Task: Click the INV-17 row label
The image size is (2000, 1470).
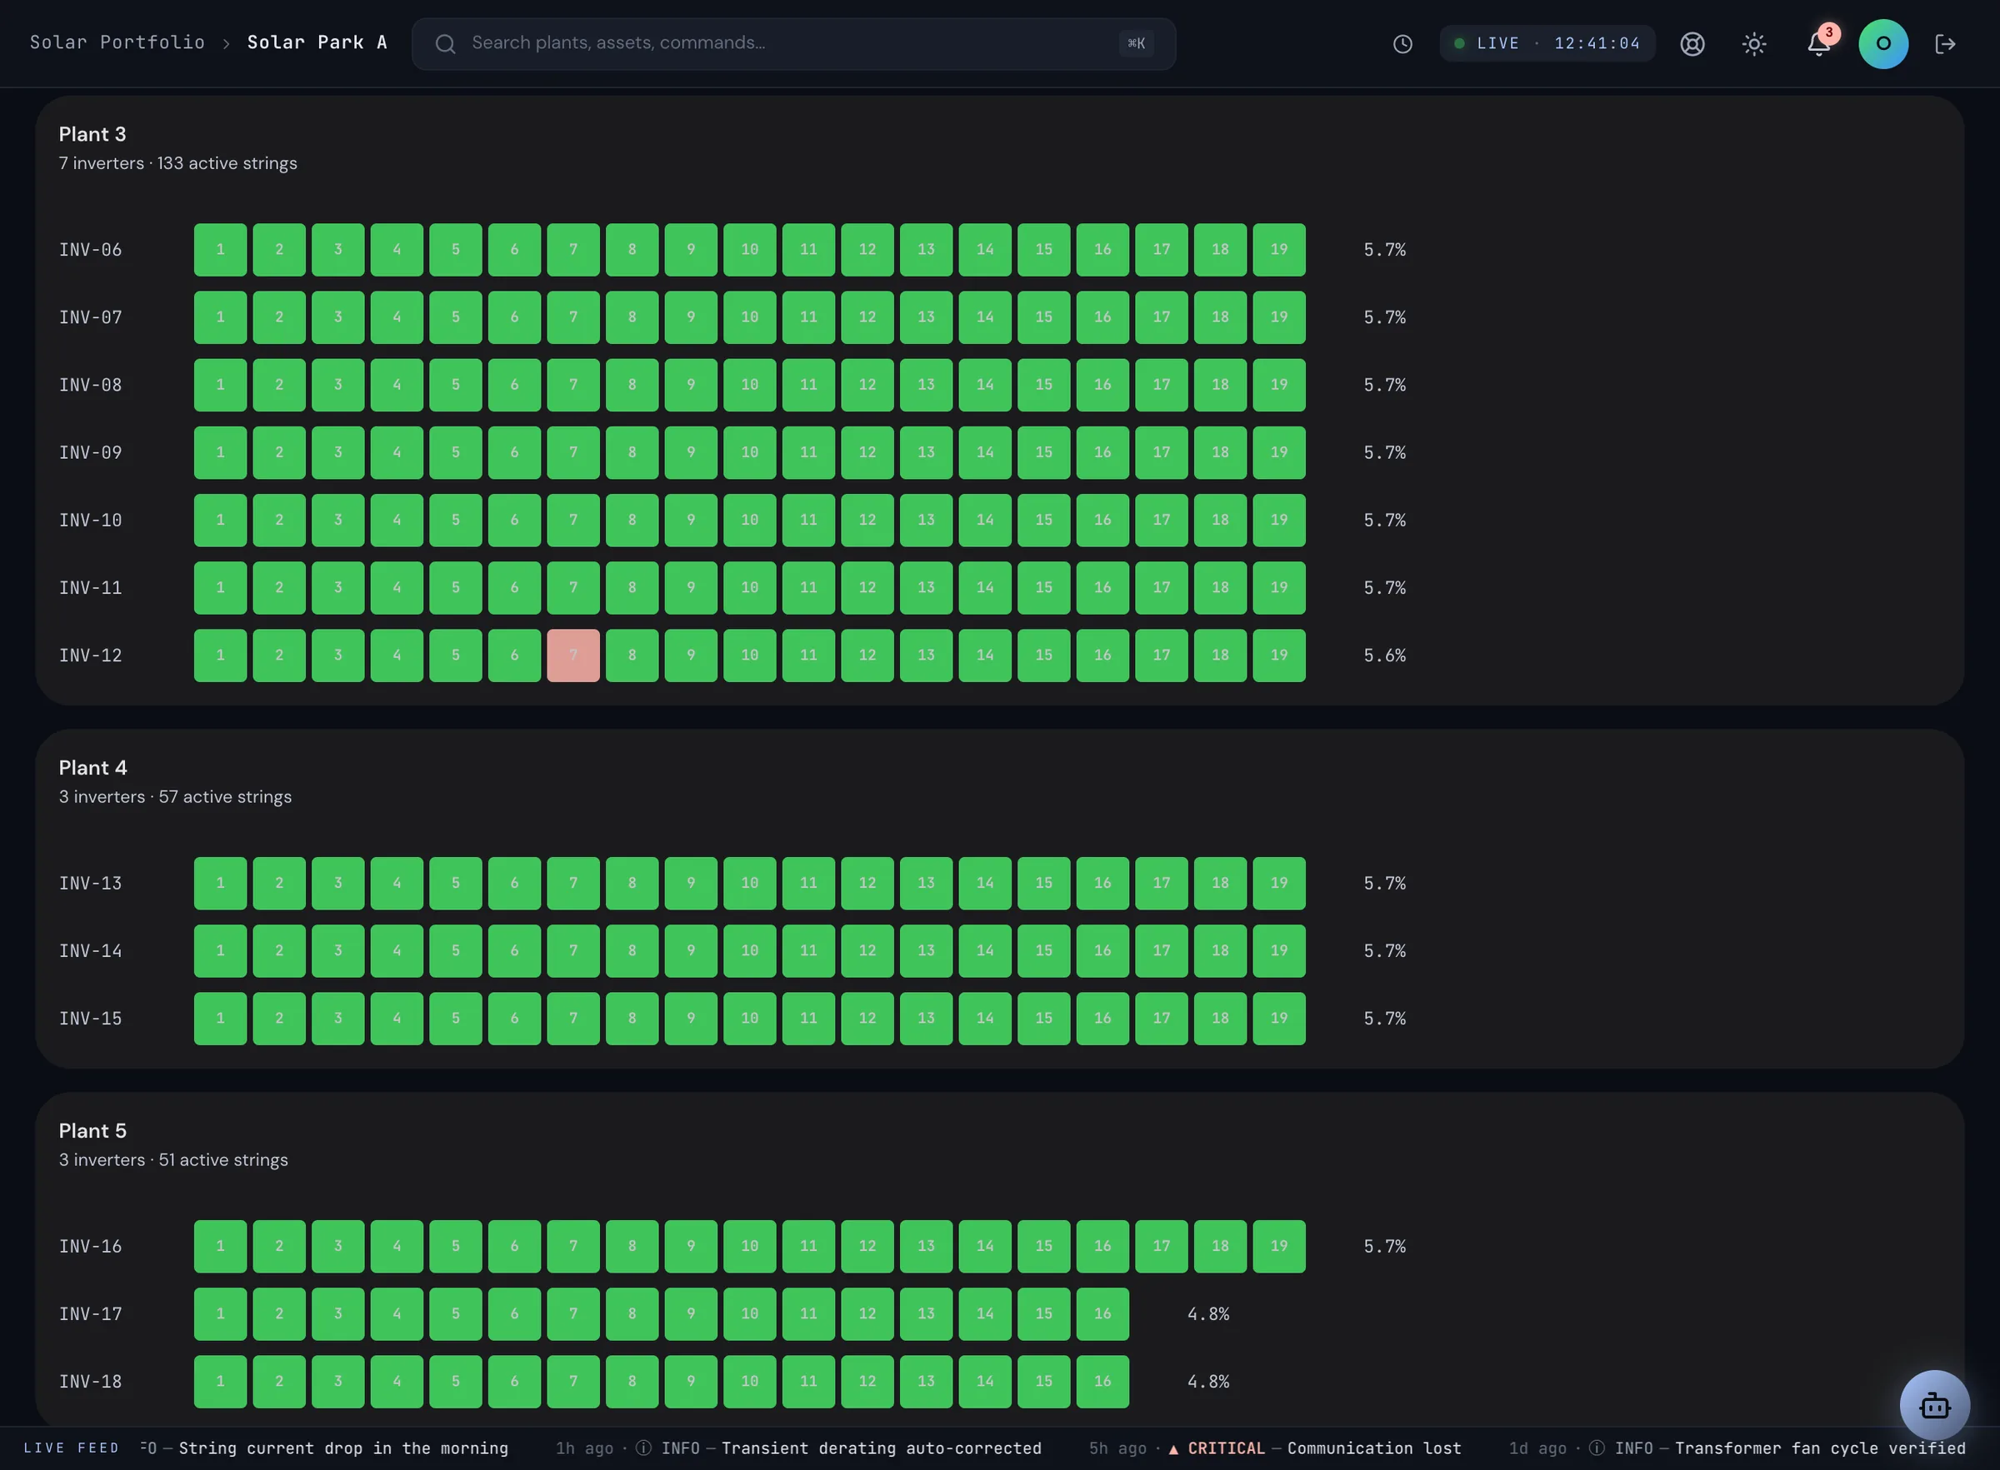Action: [91, 1314]
